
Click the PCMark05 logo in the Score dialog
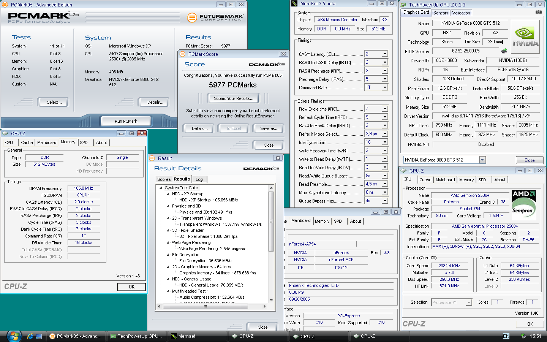[x=267, y=65]
